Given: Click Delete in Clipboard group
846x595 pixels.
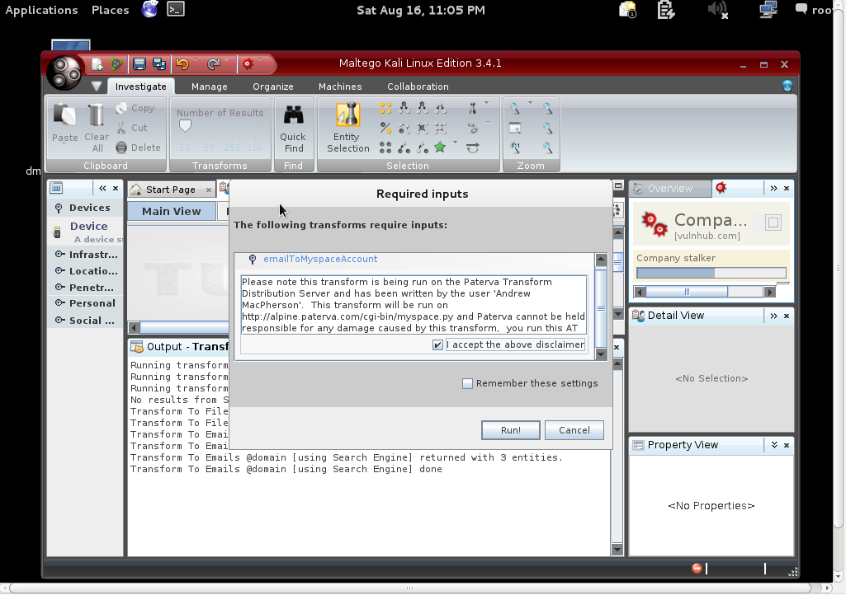Looking at the screenshot, I should tap(139, 148).
